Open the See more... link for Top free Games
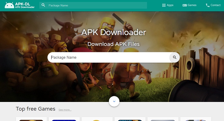Image resolution: width=224 pixels, height=121 pixels. click(65, 110)
